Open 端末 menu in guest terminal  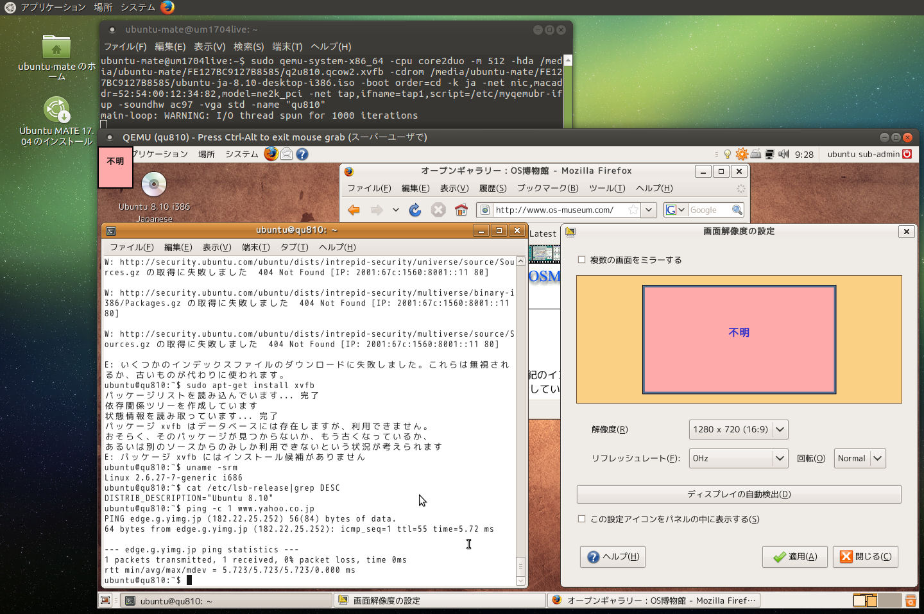pyautogui.click(x=256, y=247)
